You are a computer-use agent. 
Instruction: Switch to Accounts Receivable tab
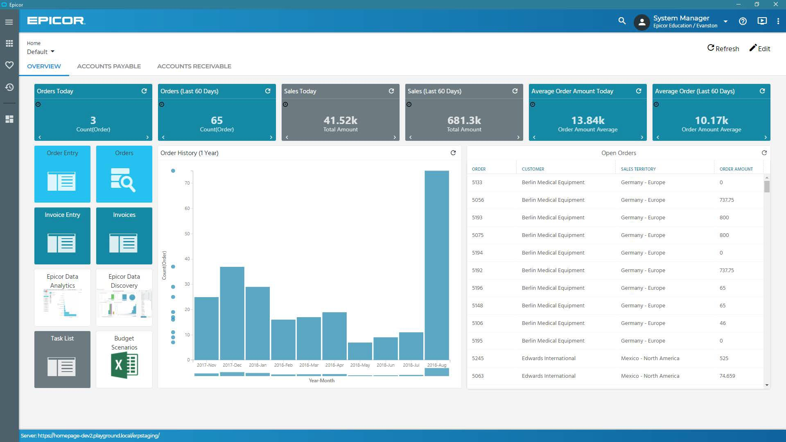[x=194, y=66]
